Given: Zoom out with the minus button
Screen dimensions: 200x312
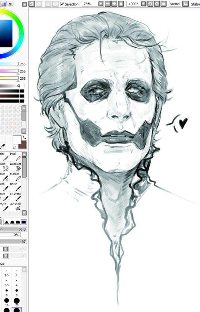Looking at the screenshot, I should coord(107,4).
